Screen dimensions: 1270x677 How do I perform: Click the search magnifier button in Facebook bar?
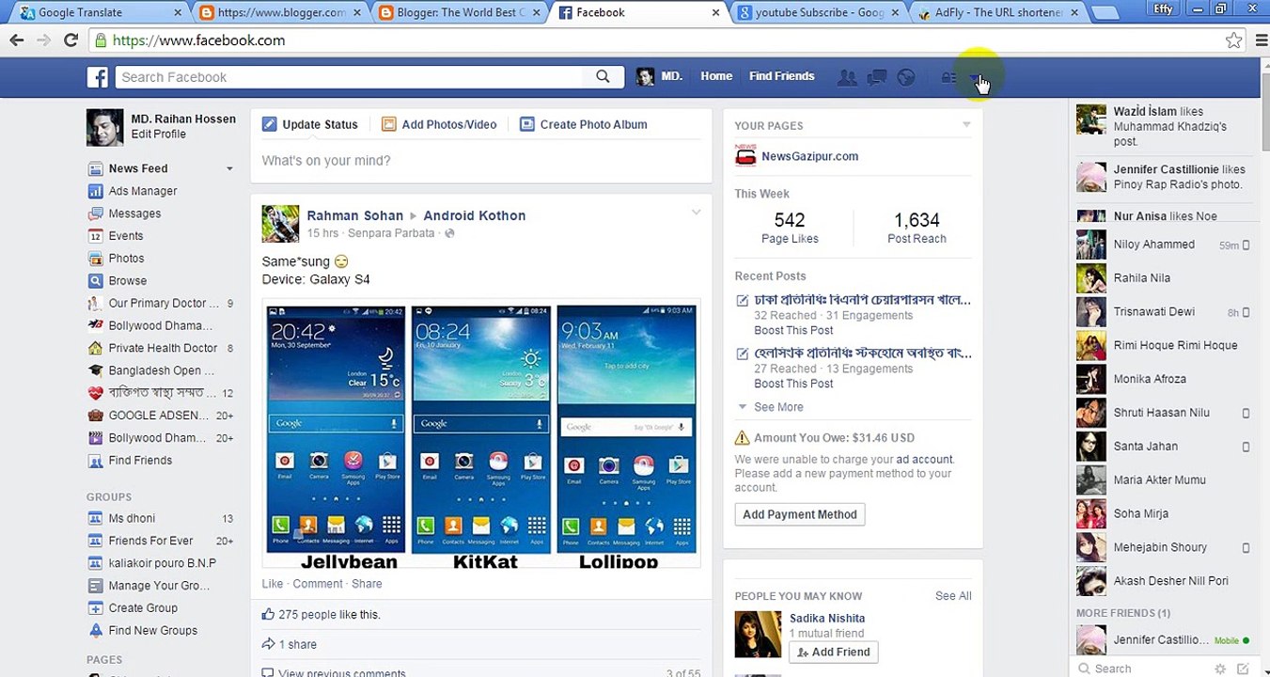coord(603,77)
